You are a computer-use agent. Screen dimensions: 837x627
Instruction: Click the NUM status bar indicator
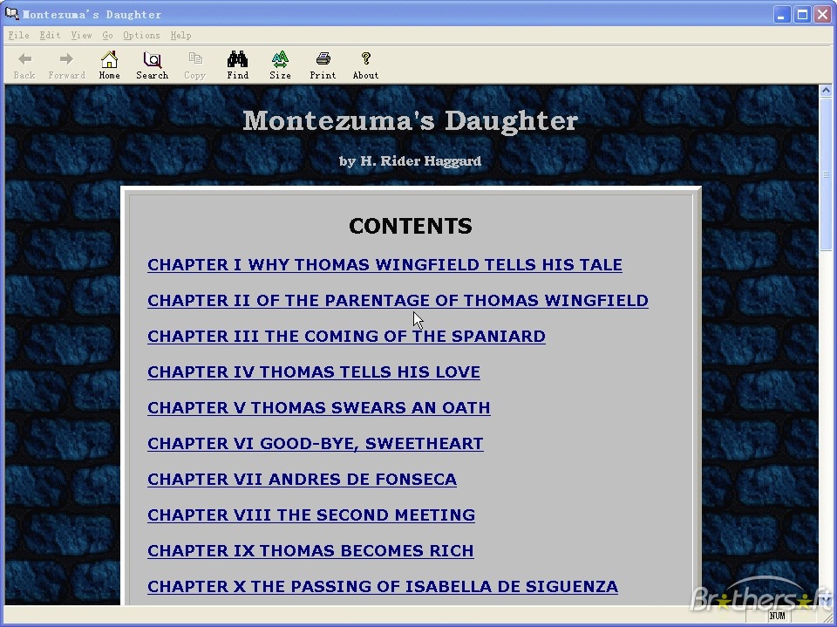tap(777, 616)
